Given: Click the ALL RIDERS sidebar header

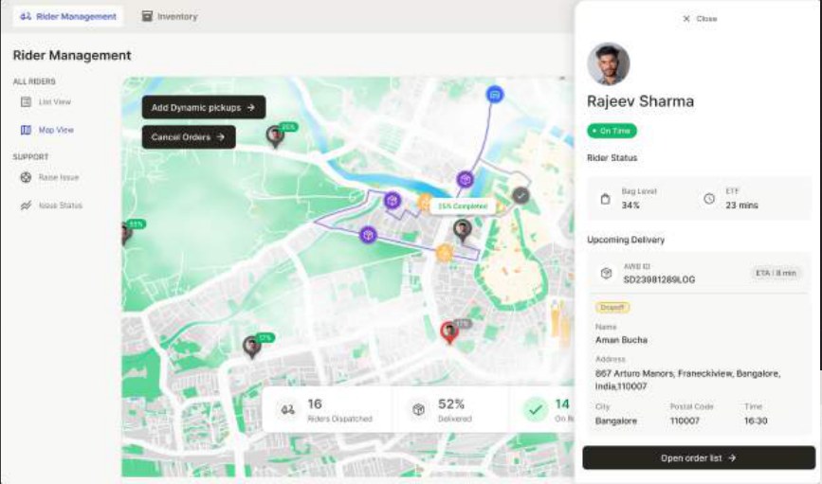Looking at the screenshot, I should [34, 81].
